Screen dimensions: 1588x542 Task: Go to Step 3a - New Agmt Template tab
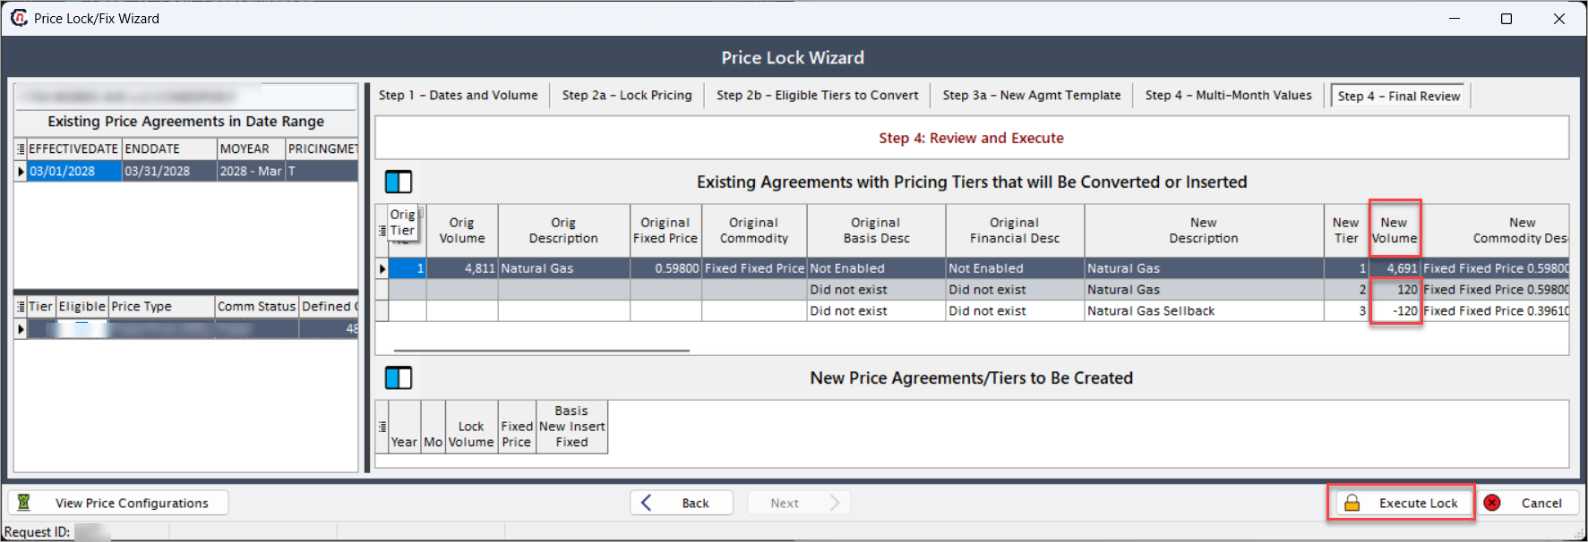1032,95
